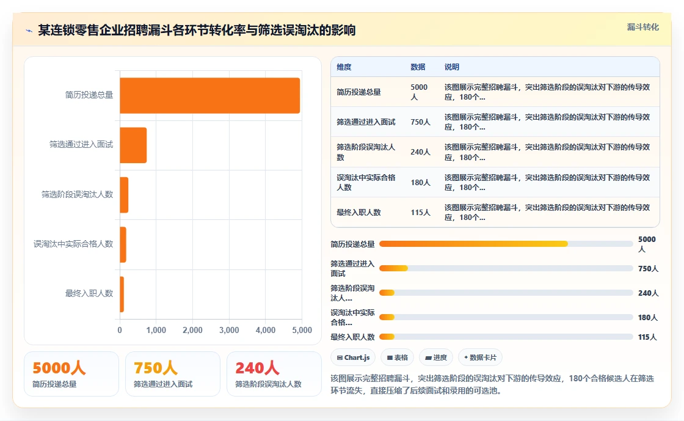Screen dimensions: 684x421
Task: Click the 115人 value beside progress bar
Action: tap(647, 337)
